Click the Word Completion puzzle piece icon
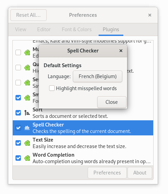Viewport: 168px width, 194px height. [27, 158]
